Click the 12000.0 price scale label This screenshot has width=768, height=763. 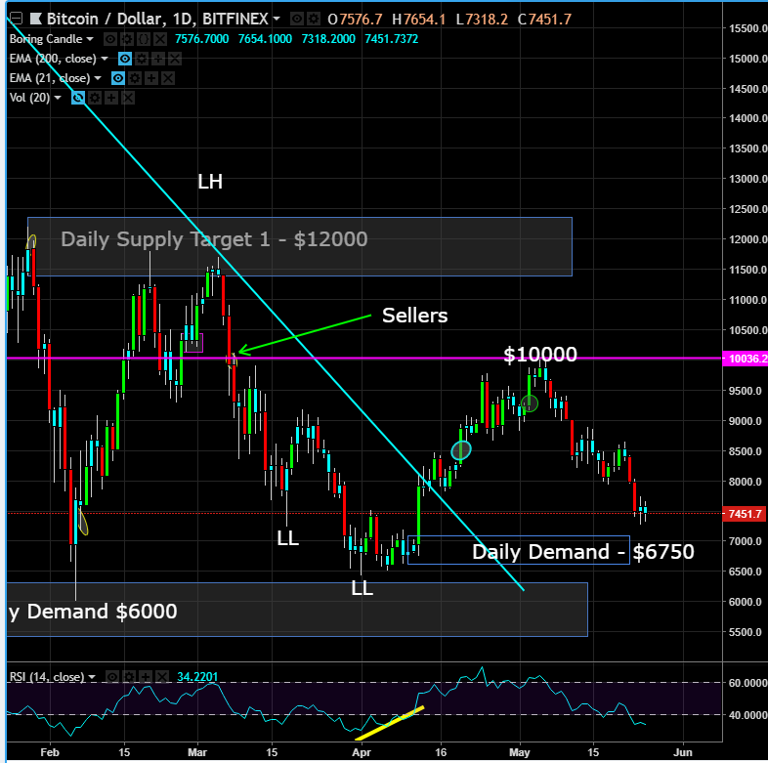pyautogui.click(x=747, y=239)
